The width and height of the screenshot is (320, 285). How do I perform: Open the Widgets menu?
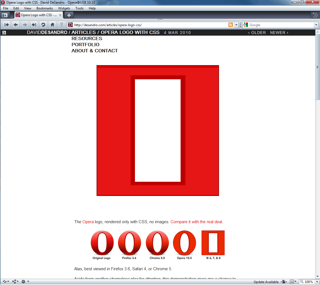64,8
